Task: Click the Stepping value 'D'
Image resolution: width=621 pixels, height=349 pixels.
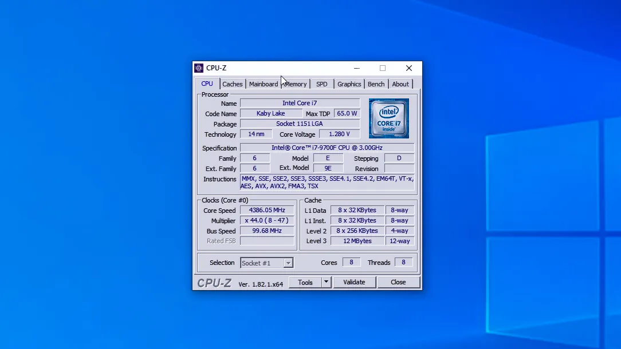Action: 399,158
